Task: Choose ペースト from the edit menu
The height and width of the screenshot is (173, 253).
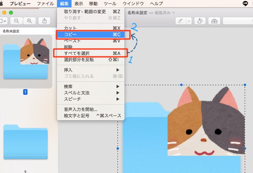Action: pos(91,41)
